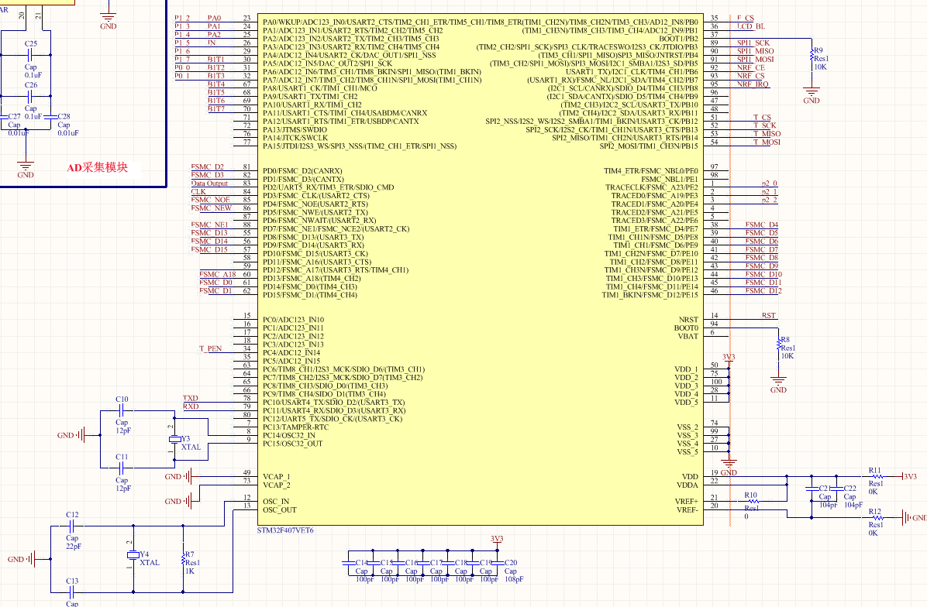Select the Data Output net label
The image size is (927, 607).
209,183
